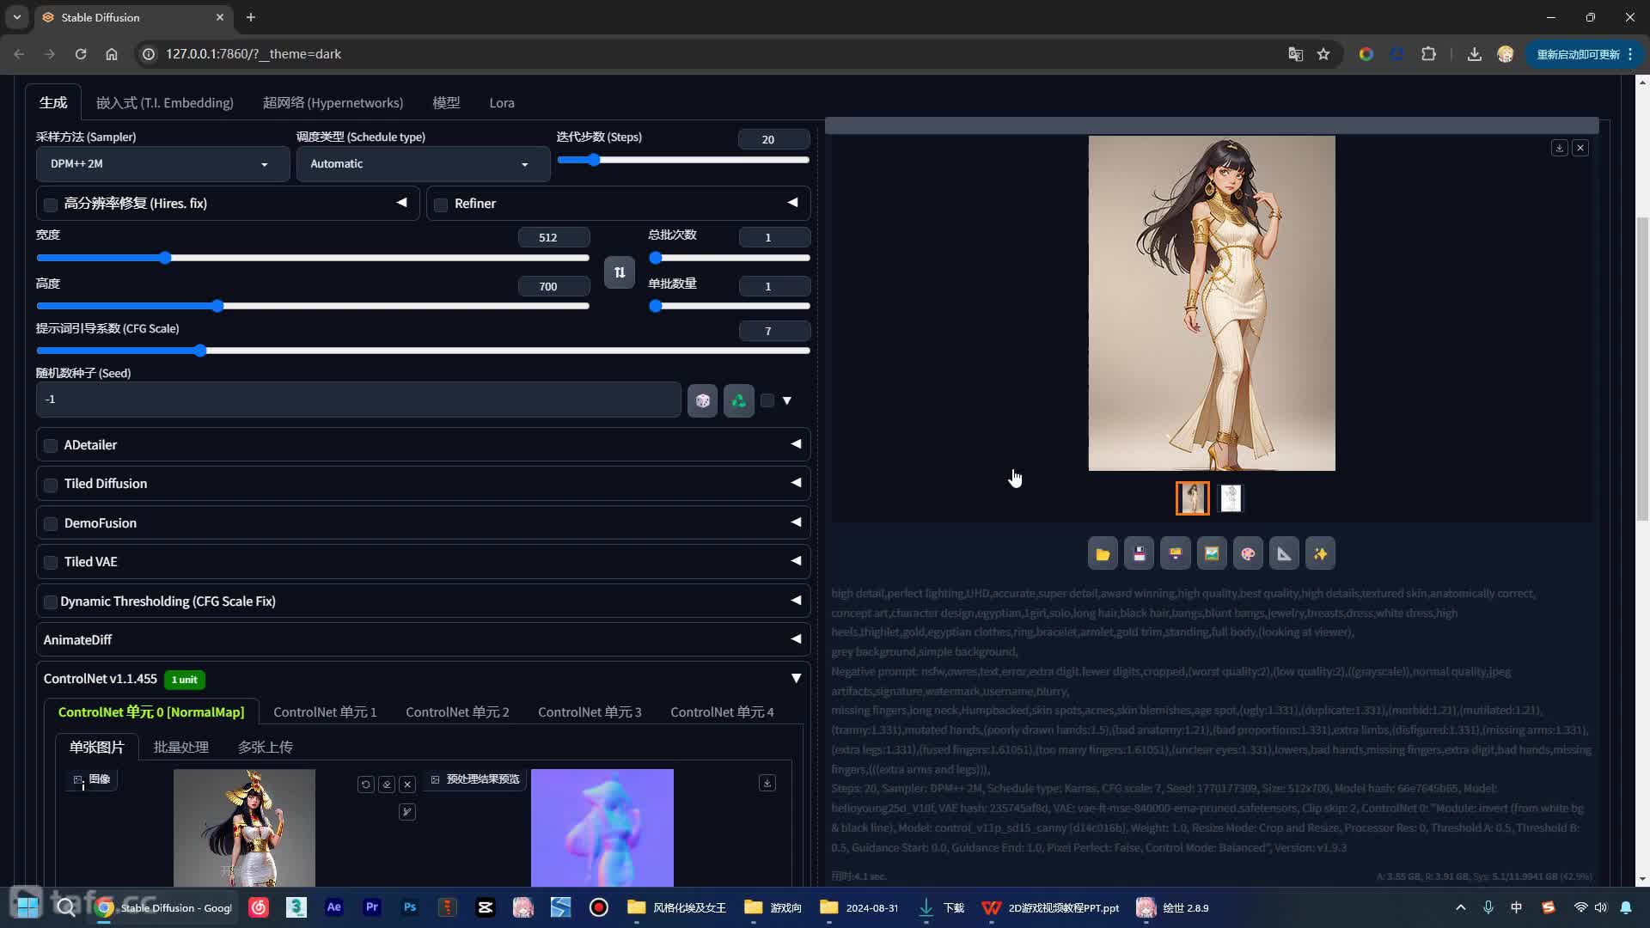Click the zip archive save icon below the gallery
This screenshot has width=1650, height=928.
[1176, 554]
